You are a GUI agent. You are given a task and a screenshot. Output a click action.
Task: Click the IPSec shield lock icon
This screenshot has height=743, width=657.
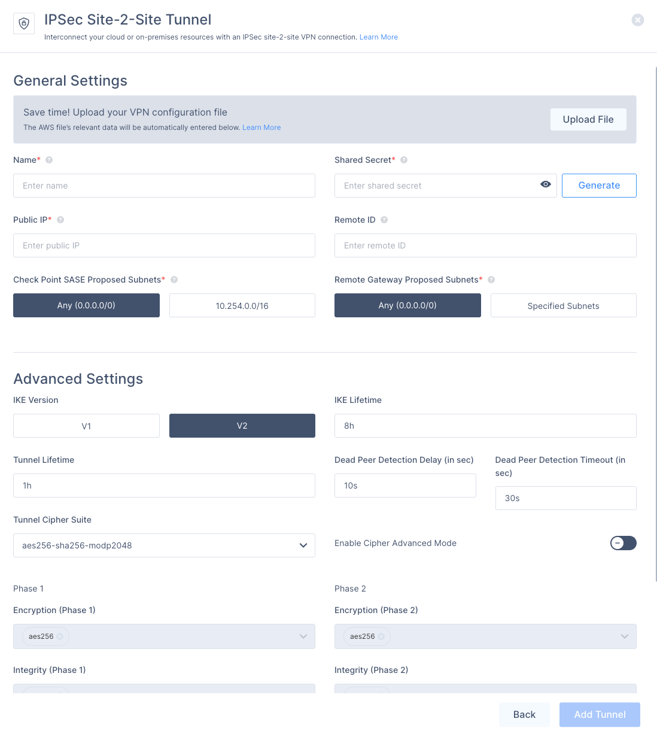(24, 23)
